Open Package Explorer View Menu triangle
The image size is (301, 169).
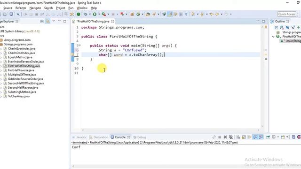click(54, 21)
